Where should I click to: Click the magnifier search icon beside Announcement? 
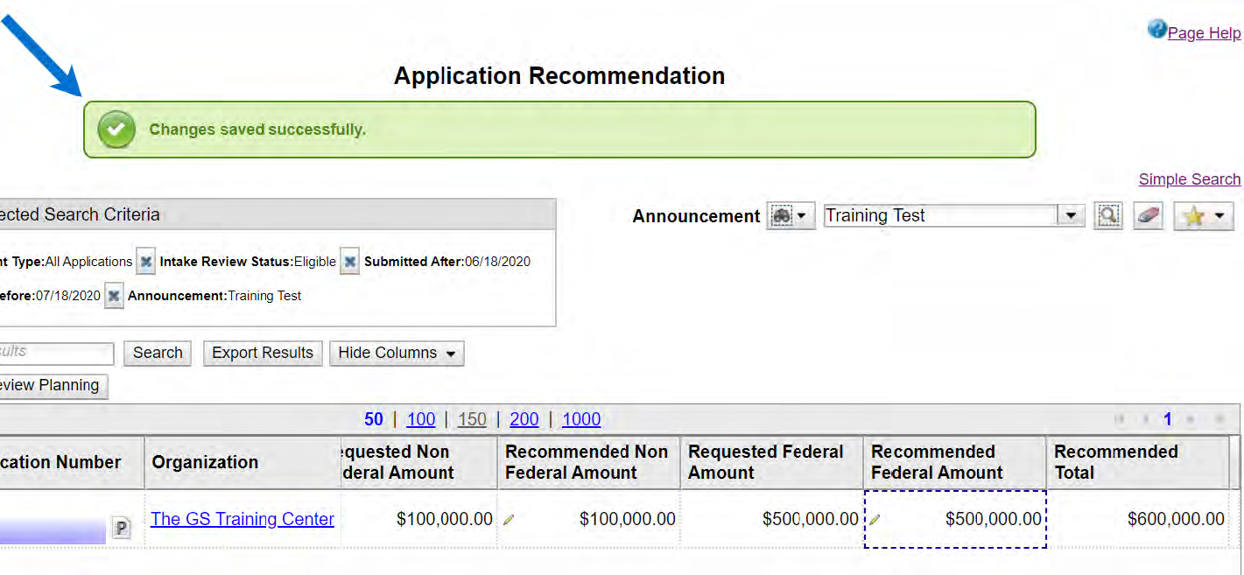click(1107, 216)
